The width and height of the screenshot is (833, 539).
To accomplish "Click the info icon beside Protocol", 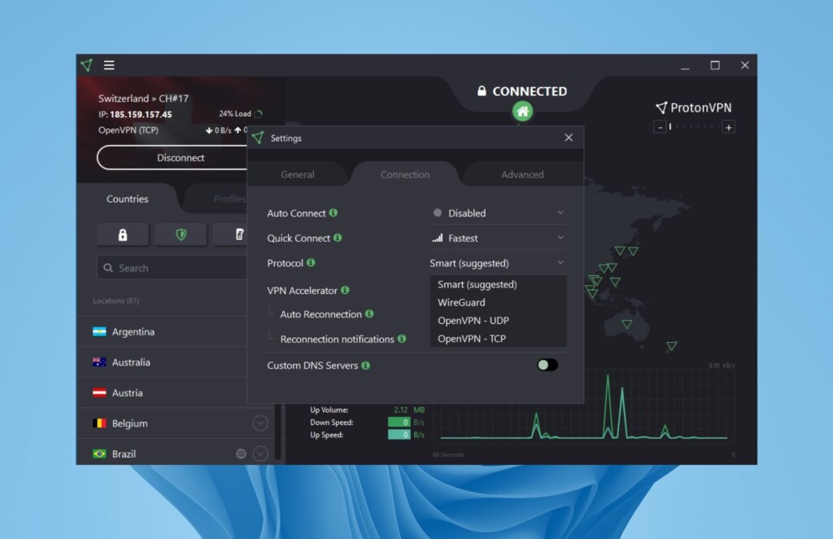I will click(x=311, y=263).
